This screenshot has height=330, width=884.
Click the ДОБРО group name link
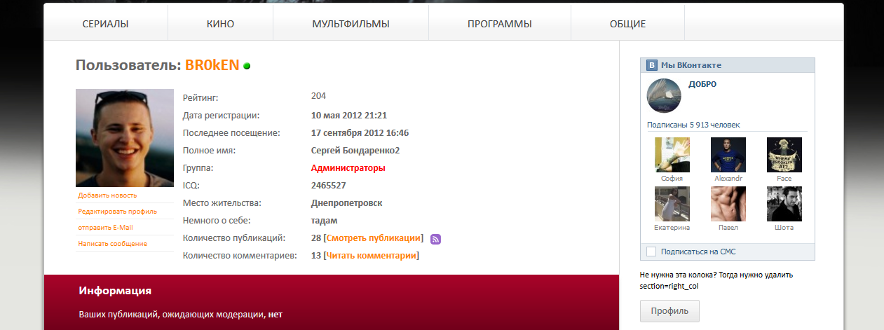(702, 84)
